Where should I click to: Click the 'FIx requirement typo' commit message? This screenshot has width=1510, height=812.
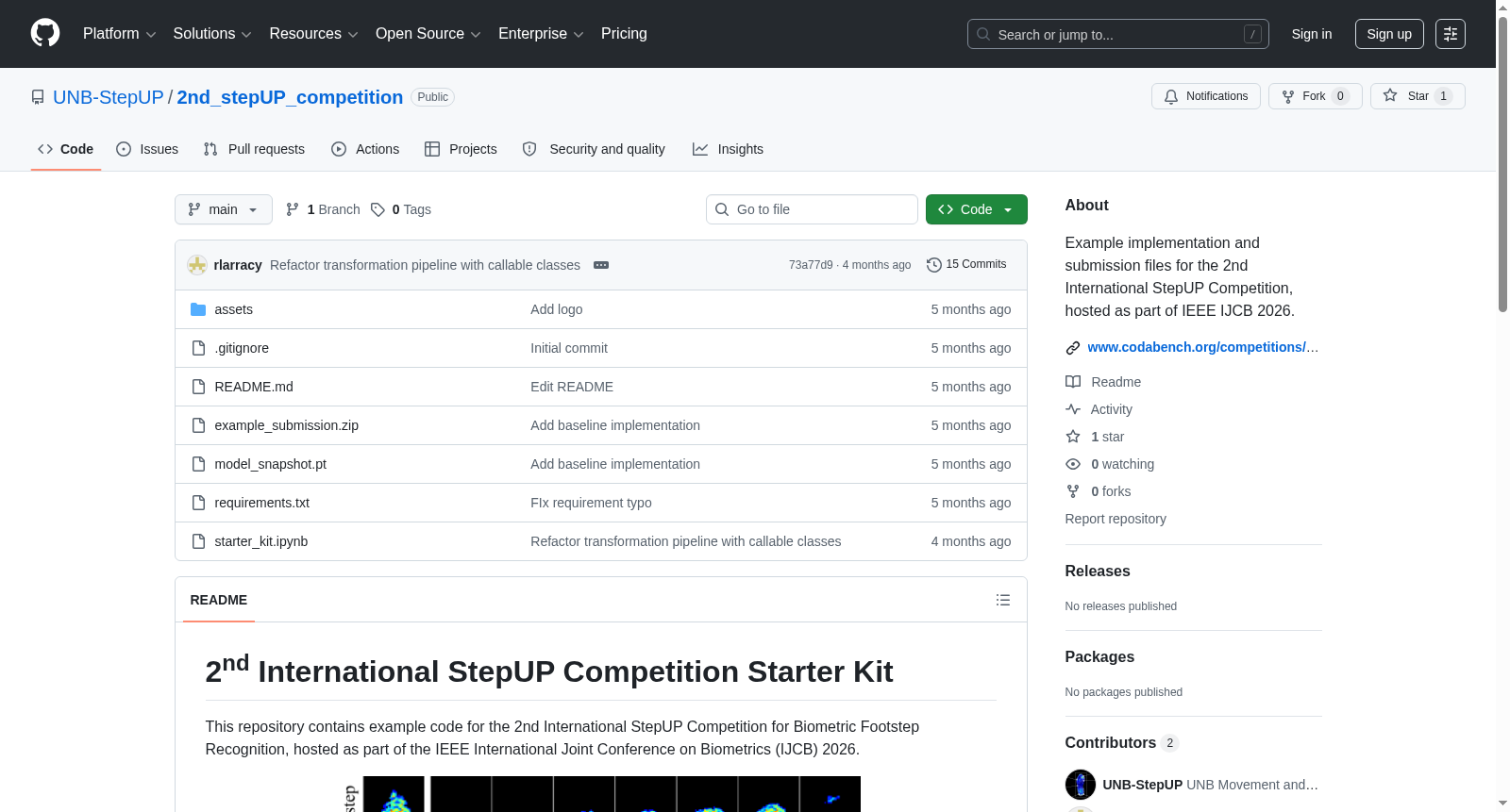591,503
